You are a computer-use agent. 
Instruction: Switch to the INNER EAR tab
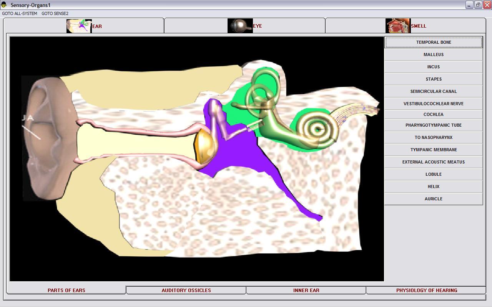[x=306, y=290]
